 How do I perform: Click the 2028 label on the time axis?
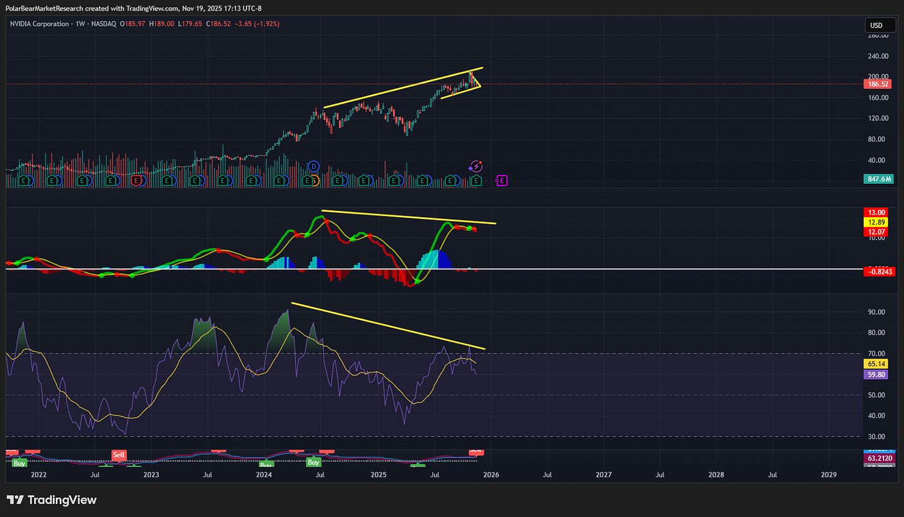point(716,474)
